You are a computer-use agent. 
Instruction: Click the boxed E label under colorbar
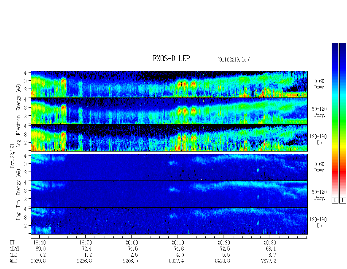click(x=335, y=200)
